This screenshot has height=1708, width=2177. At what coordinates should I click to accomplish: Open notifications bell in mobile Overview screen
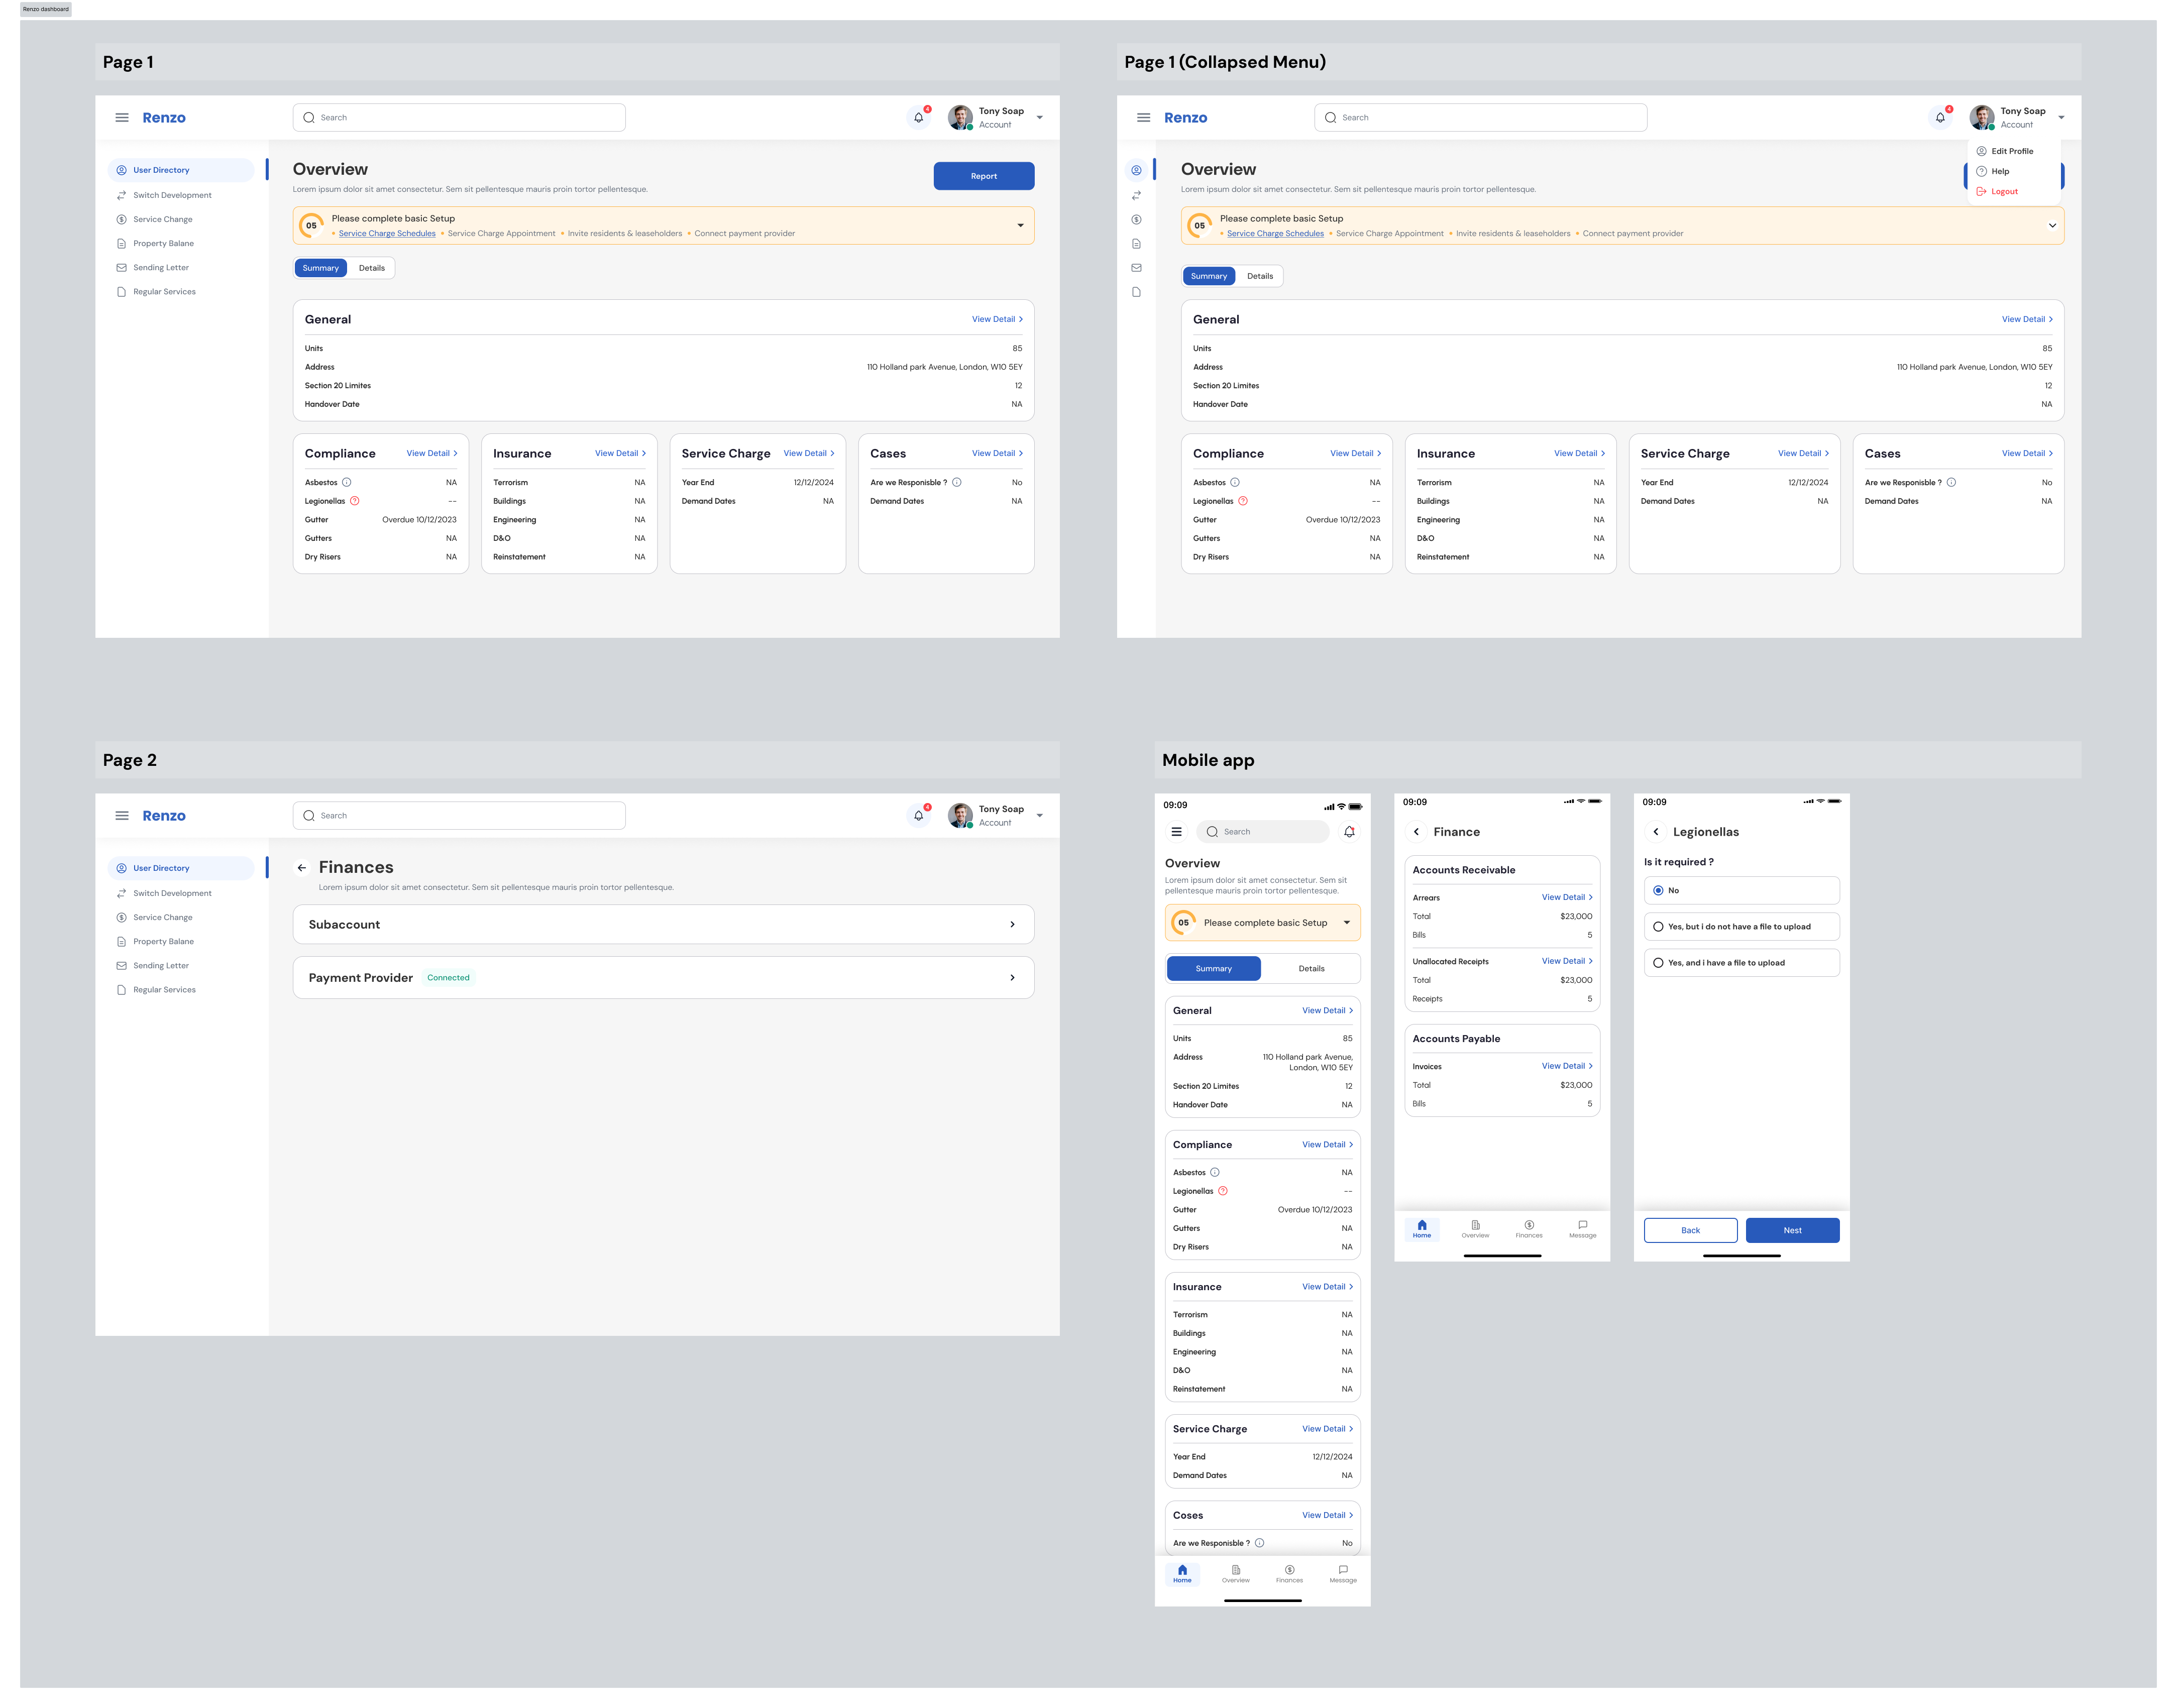tap(1349, 832)
